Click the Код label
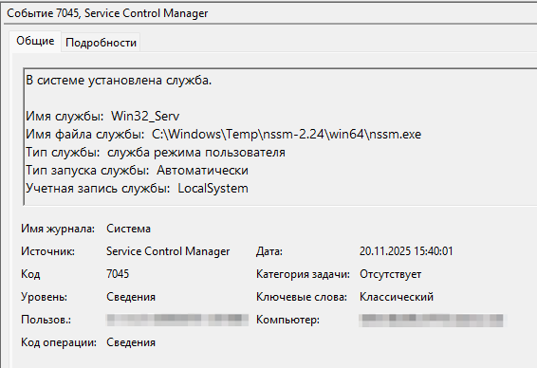The width and height of the screenshot is (537, 368). click(x=30, y=274)
